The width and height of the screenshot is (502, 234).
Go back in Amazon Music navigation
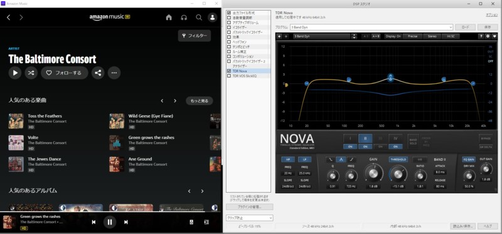pyautogui.click(x=9, y=18)
